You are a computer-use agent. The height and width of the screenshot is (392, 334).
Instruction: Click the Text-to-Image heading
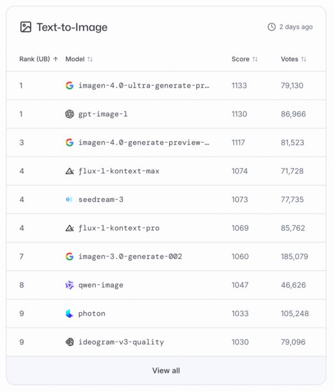point(72,27)
